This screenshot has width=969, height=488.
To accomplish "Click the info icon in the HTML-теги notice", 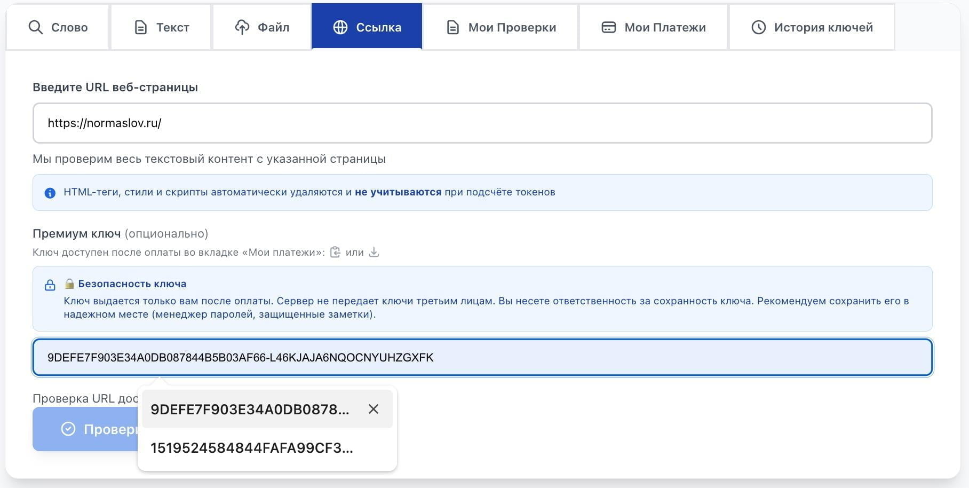I will [x=50, y=193].
